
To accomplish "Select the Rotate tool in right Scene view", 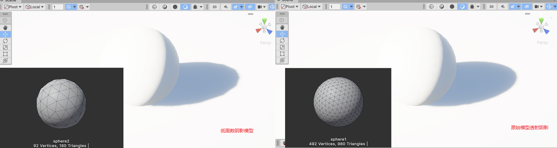I will tap(282, 40).
